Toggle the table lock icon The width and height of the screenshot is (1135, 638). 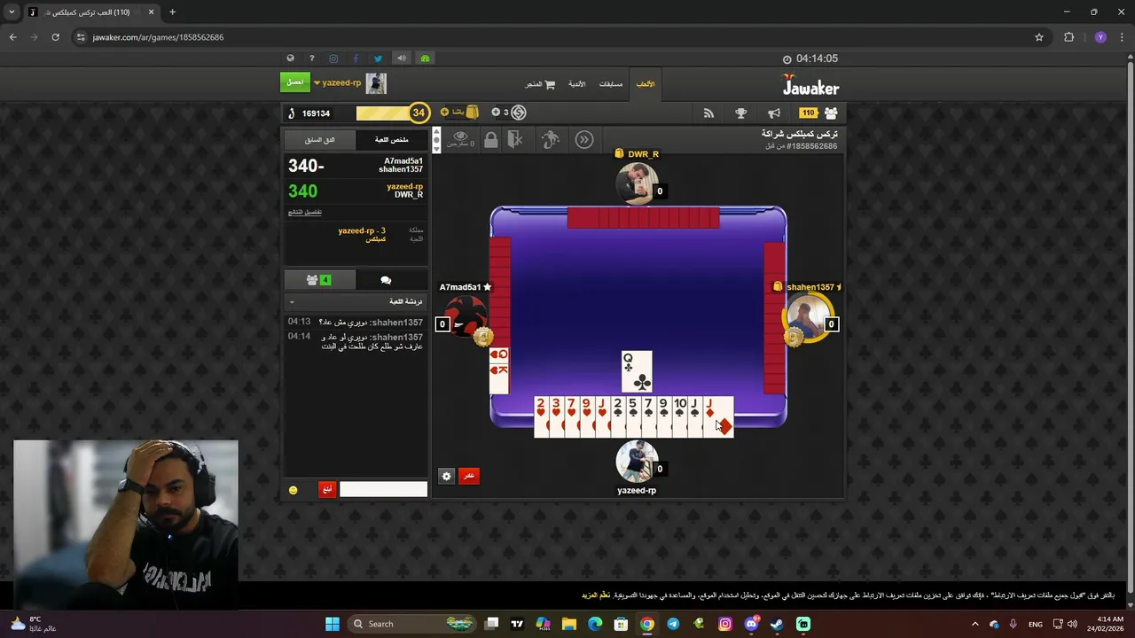pyautogui.click(x=490, y=140)
